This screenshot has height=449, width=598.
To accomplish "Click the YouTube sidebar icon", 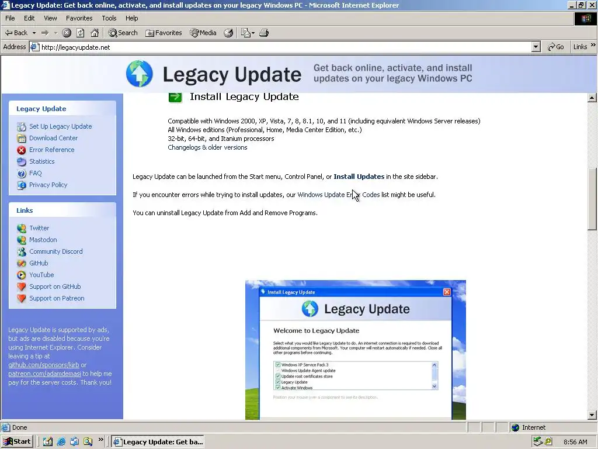I will point(22,275).
